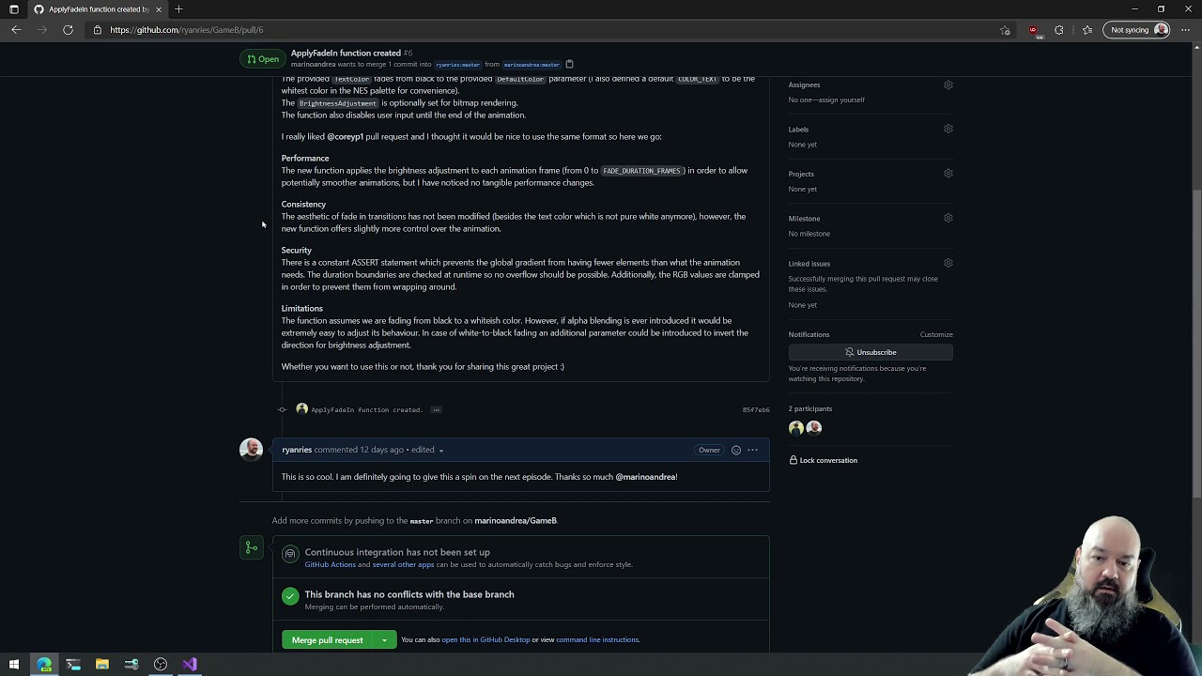Click the green Open status badge
The height and width of the screenshot is (676, 1202).
(x=263, y=59)
